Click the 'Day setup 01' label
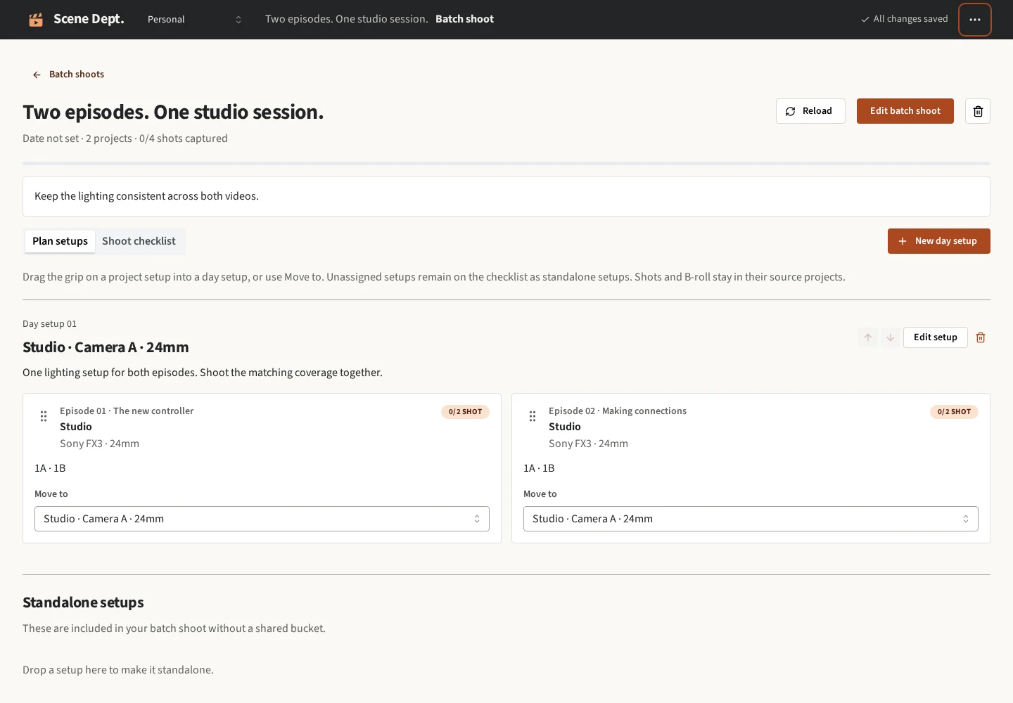Screen dimensions: 1013x703 pos(49,324)
